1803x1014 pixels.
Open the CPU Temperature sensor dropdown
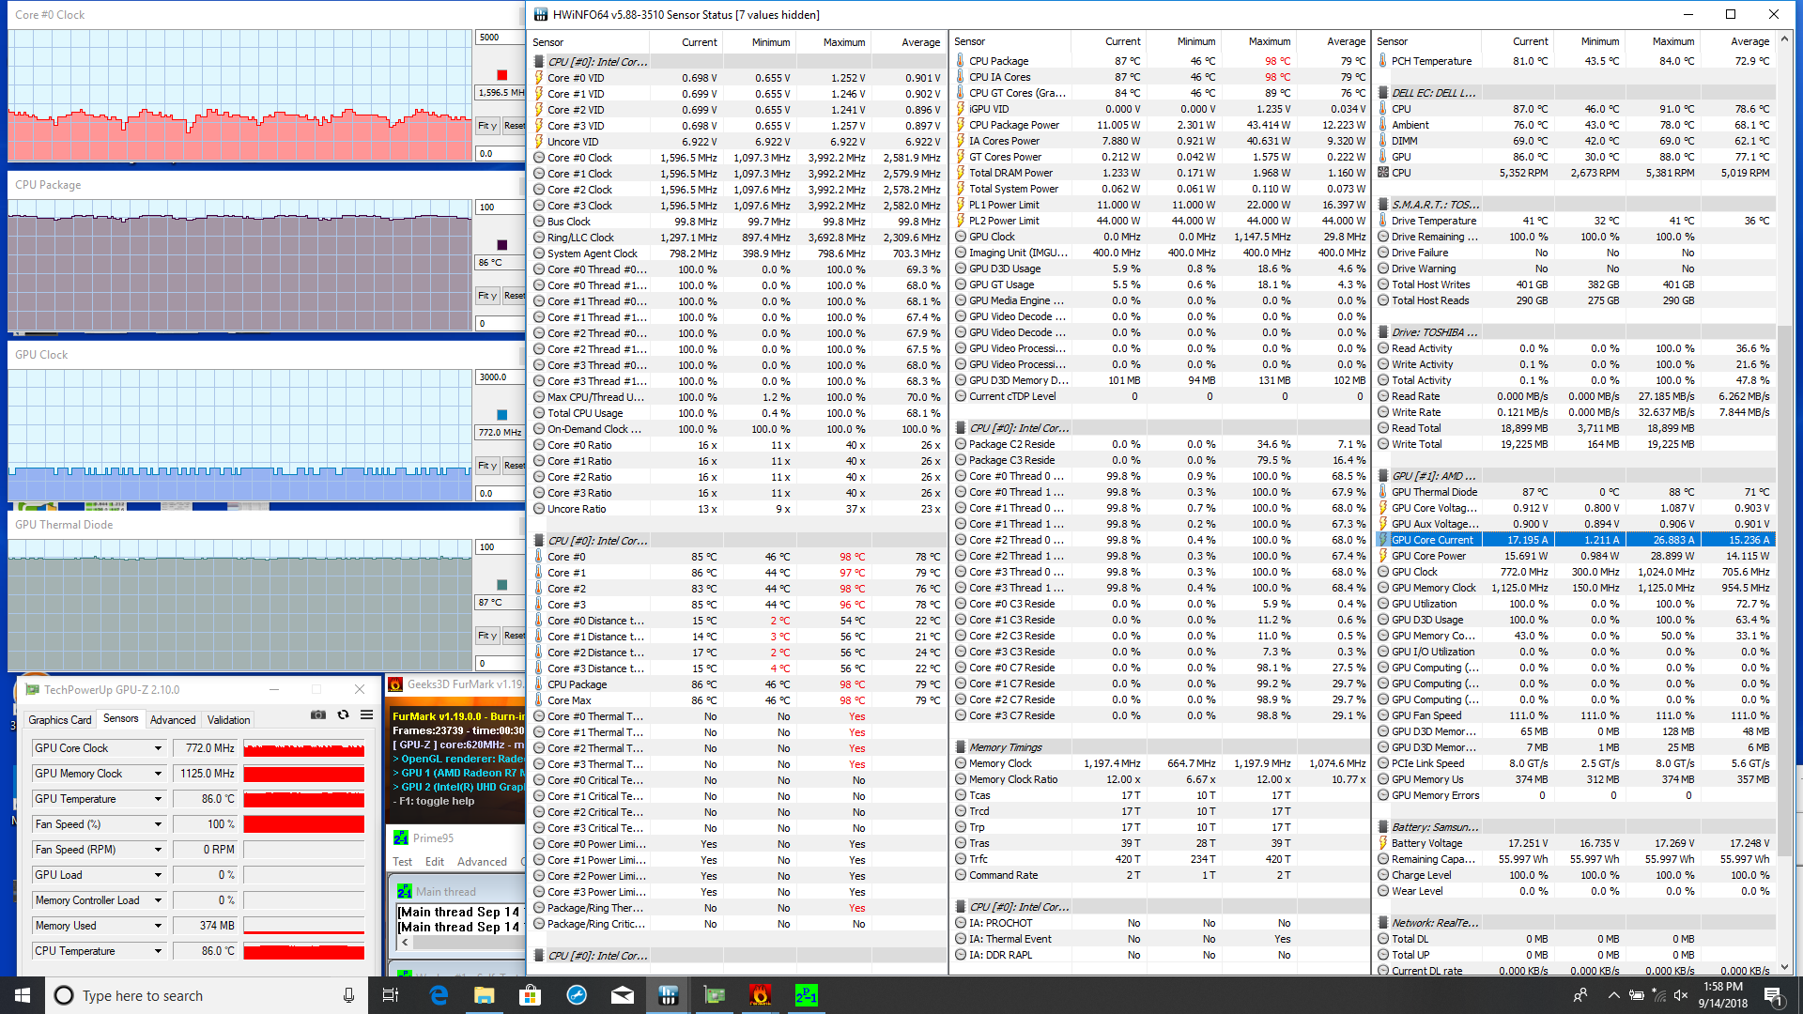point(158,951)
